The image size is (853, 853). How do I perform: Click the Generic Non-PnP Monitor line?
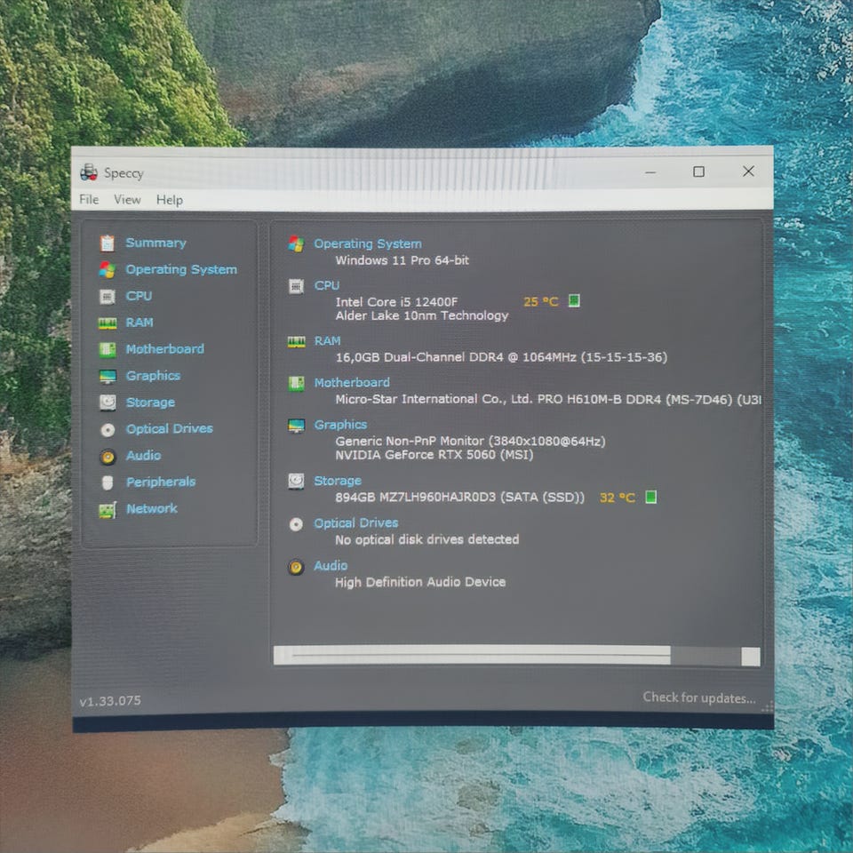[470, 441]
